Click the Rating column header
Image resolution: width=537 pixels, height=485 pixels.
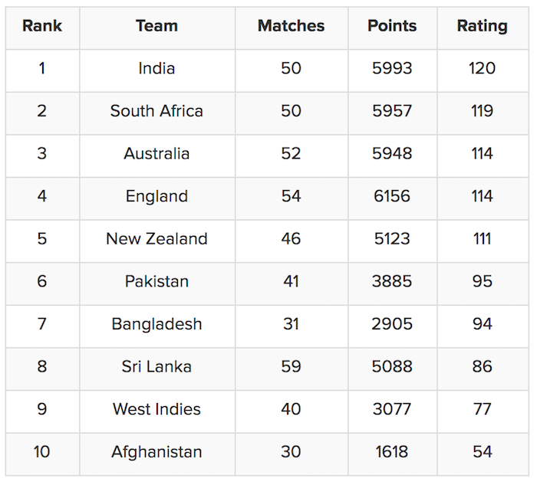[482, 26]
